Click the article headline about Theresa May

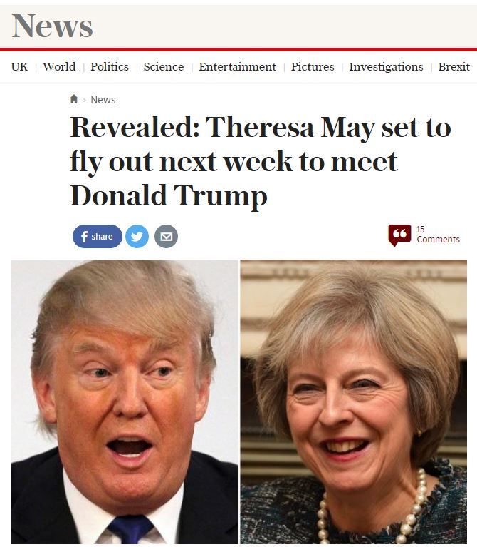[261, 161]
